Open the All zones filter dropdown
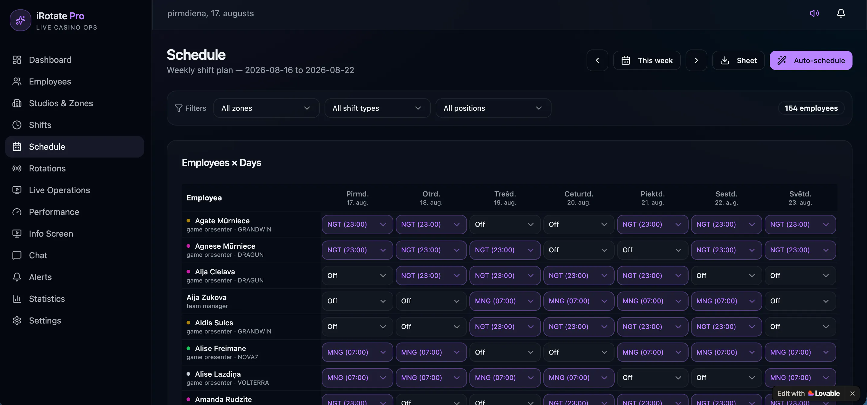867x405 pixels. click(266, 108)
